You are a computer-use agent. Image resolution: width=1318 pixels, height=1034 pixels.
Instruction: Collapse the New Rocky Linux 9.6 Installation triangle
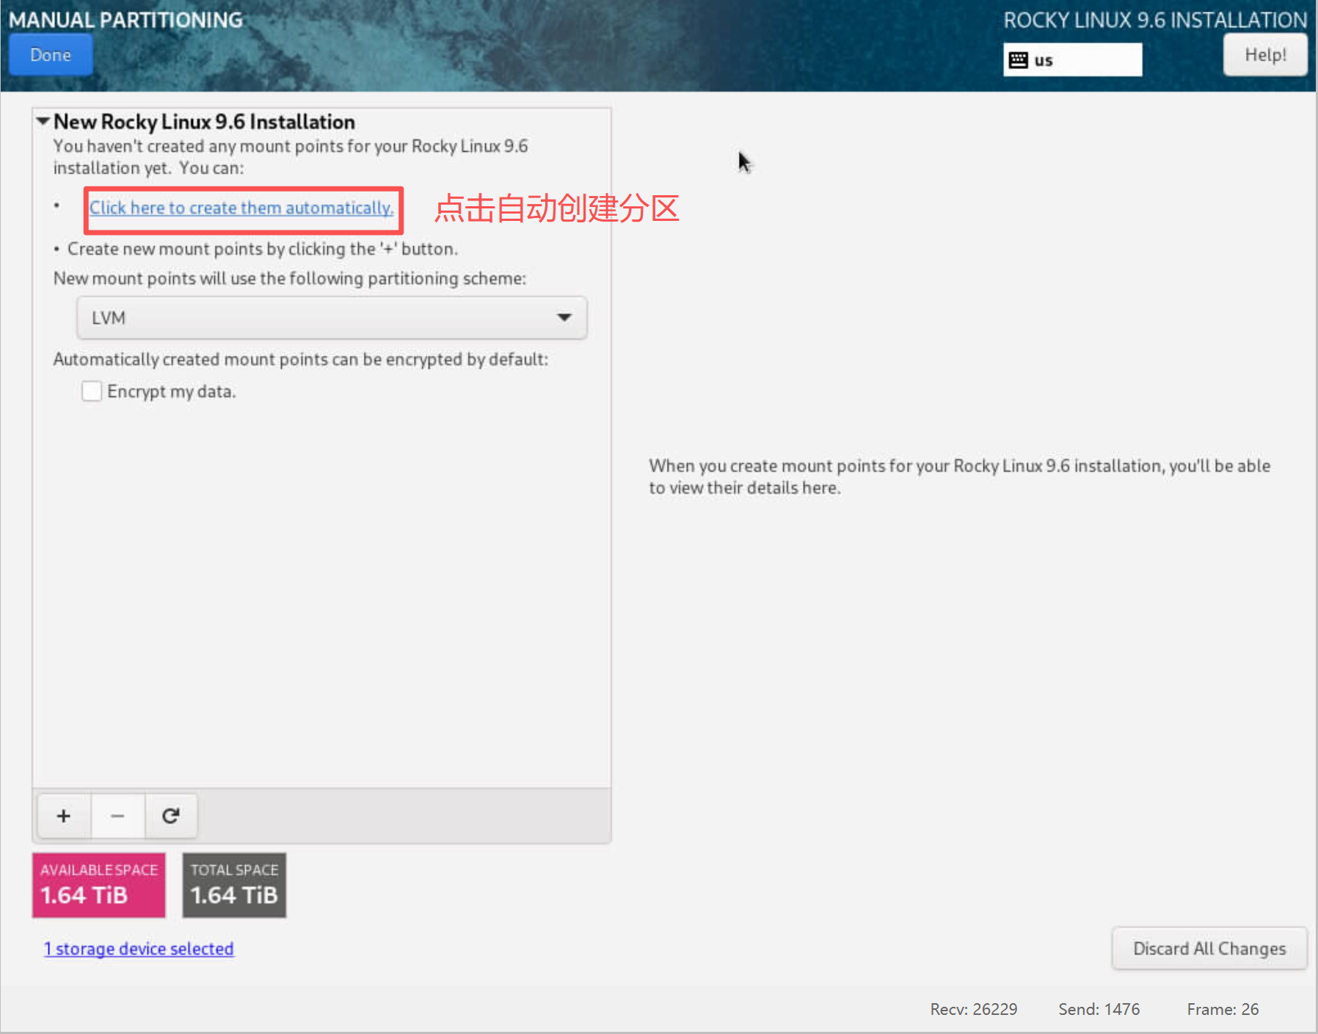pos(43,121)
